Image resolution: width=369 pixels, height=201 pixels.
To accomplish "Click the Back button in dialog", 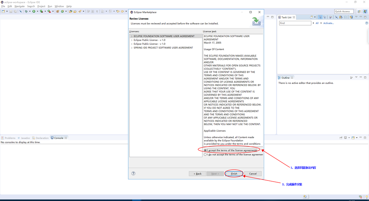I will pos(197,174).
